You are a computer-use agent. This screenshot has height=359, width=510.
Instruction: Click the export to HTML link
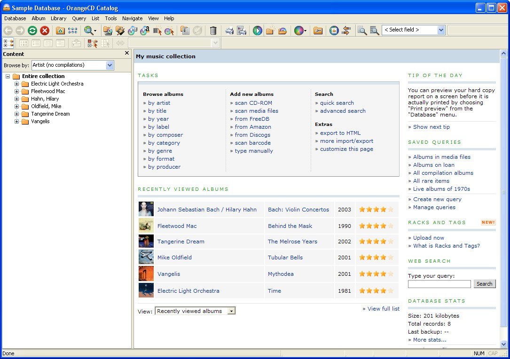pyautogui.click(x=340, y=133)
